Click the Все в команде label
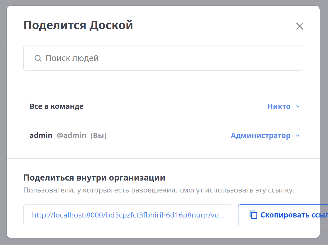 pos(56,106)
